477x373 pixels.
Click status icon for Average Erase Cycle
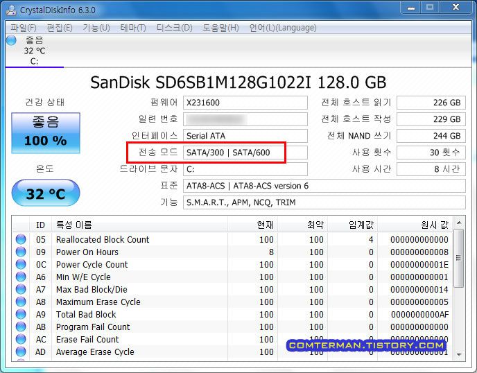coord(21,352)
